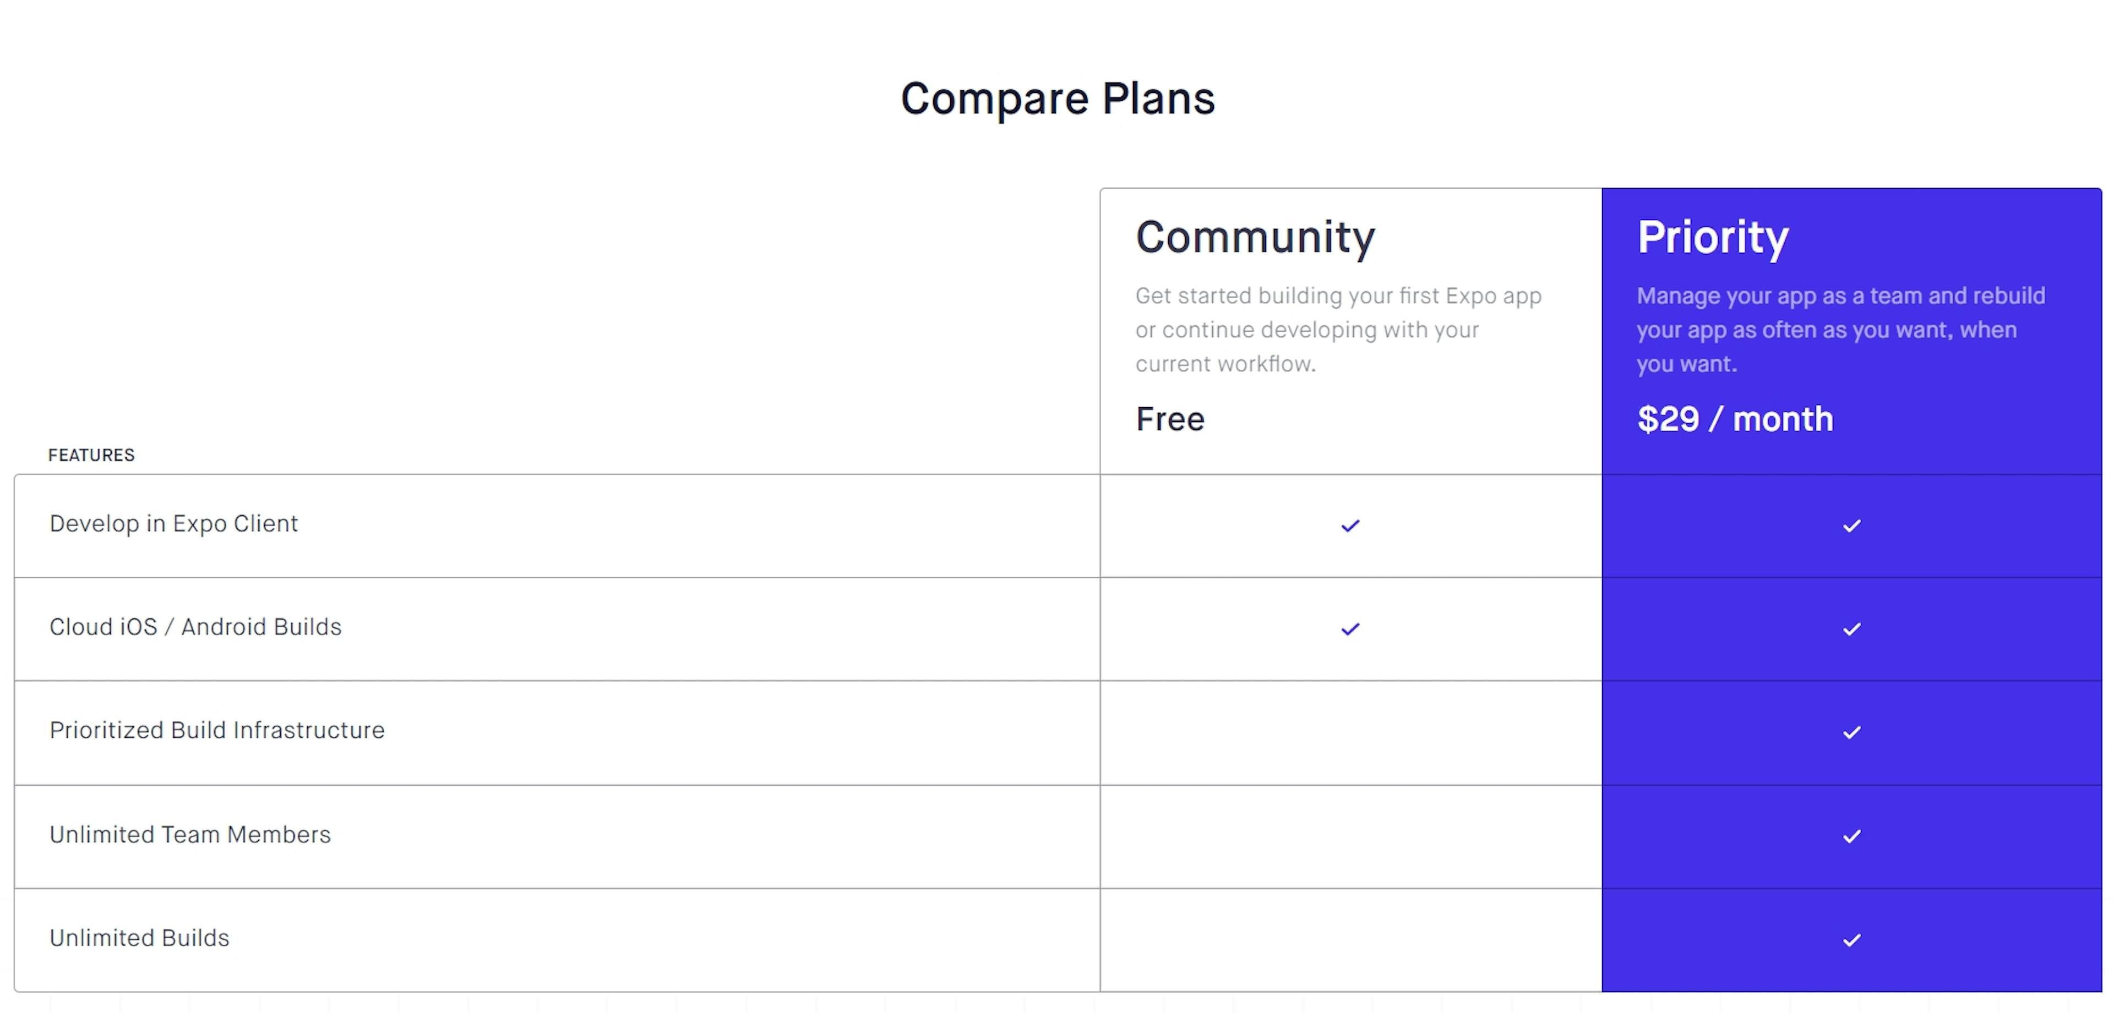
Task: Click Priority checkmark for Unlimited Builds
Action: pyautogui.click(x=1851, y=940)
